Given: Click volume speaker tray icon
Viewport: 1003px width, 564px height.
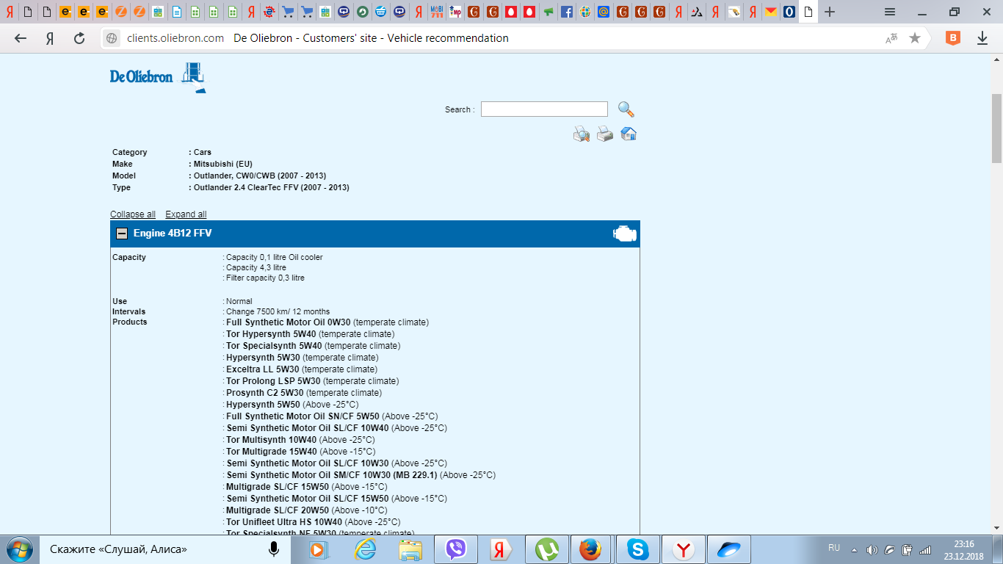Looking at the screenshot, I should 872,549.
